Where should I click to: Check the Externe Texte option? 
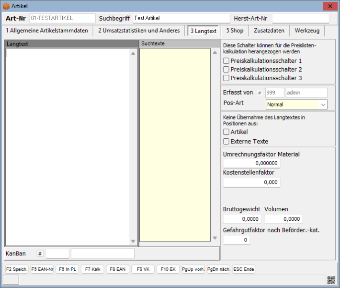[227, 141]
